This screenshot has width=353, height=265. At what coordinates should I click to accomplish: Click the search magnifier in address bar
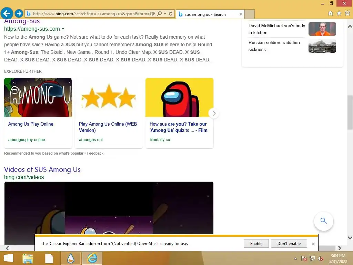pos(160,13)
